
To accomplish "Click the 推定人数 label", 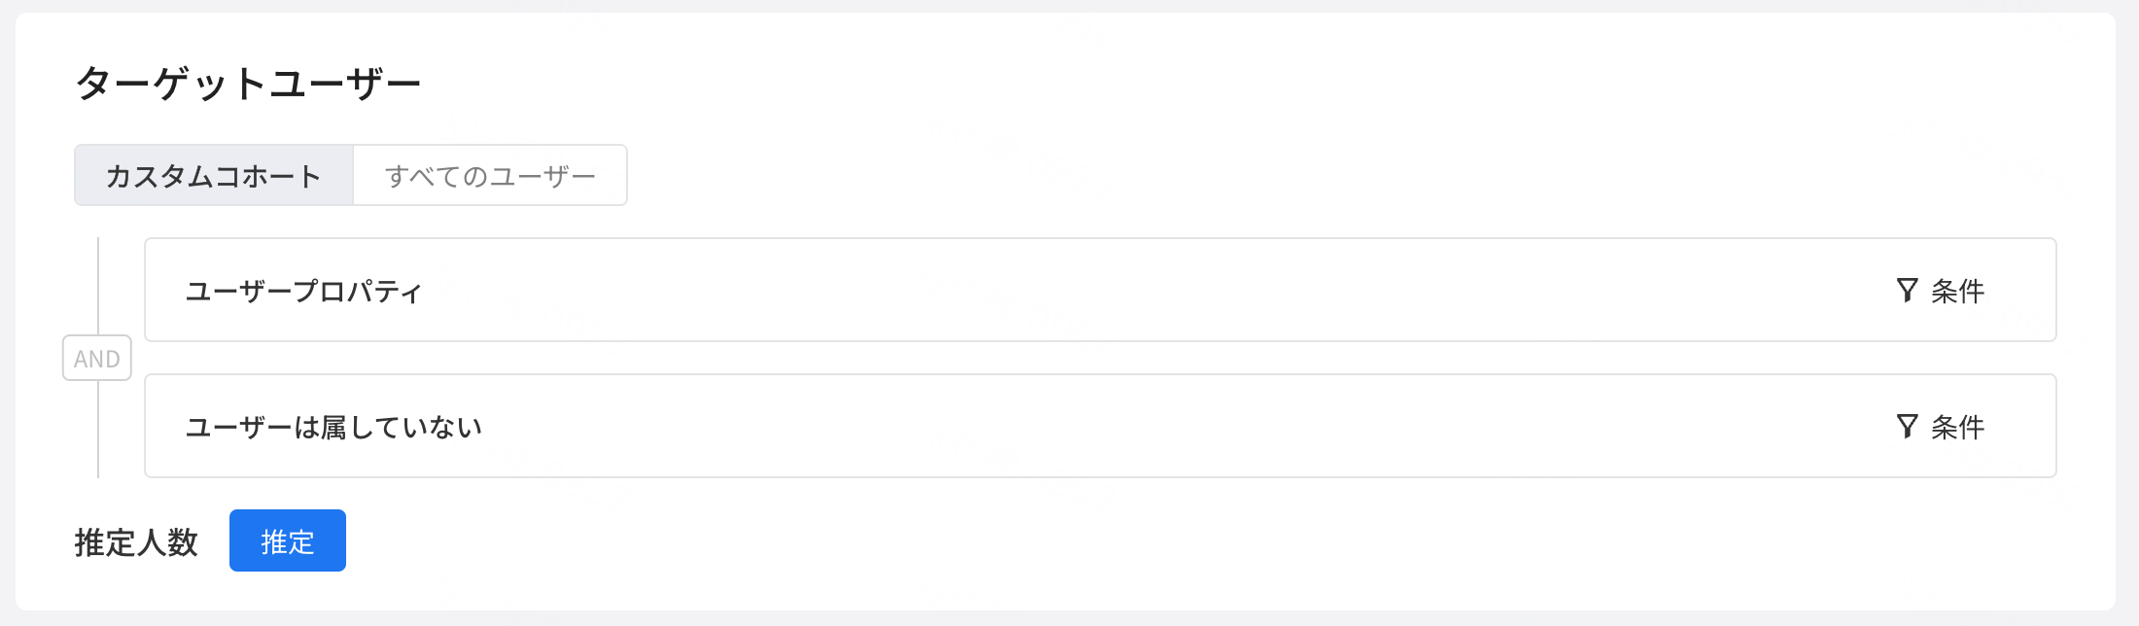I will [x=136, y=541].
